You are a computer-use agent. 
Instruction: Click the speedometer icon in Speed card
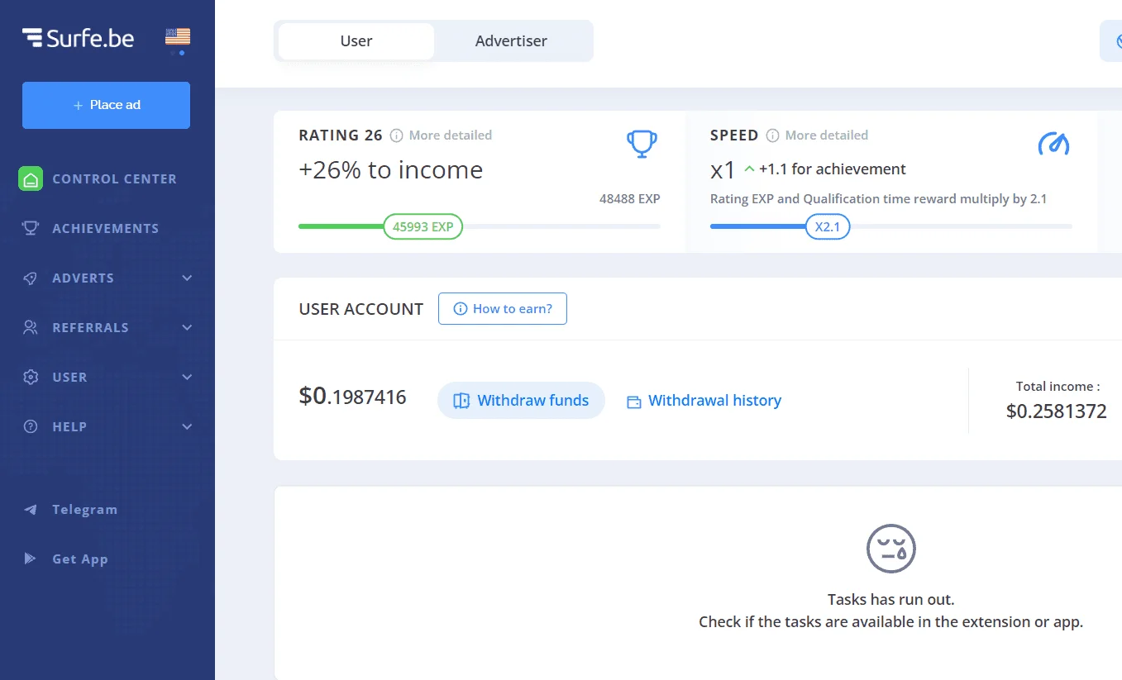point(1053,144)
